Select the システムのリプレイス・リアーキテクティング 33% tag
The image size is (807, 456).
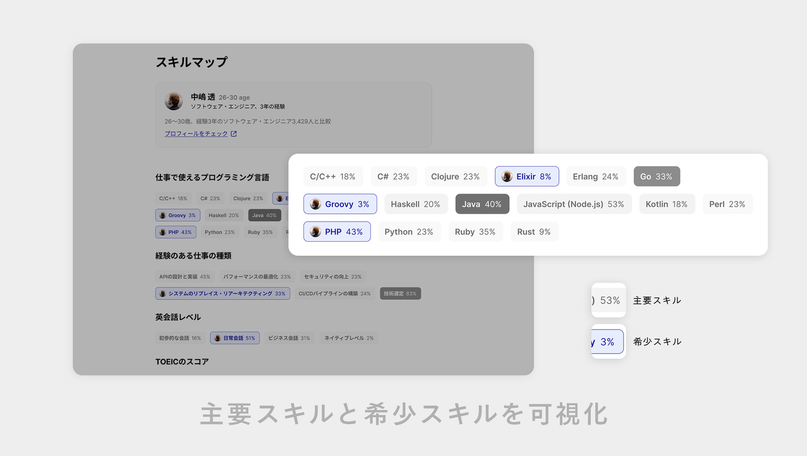point(223,294)
